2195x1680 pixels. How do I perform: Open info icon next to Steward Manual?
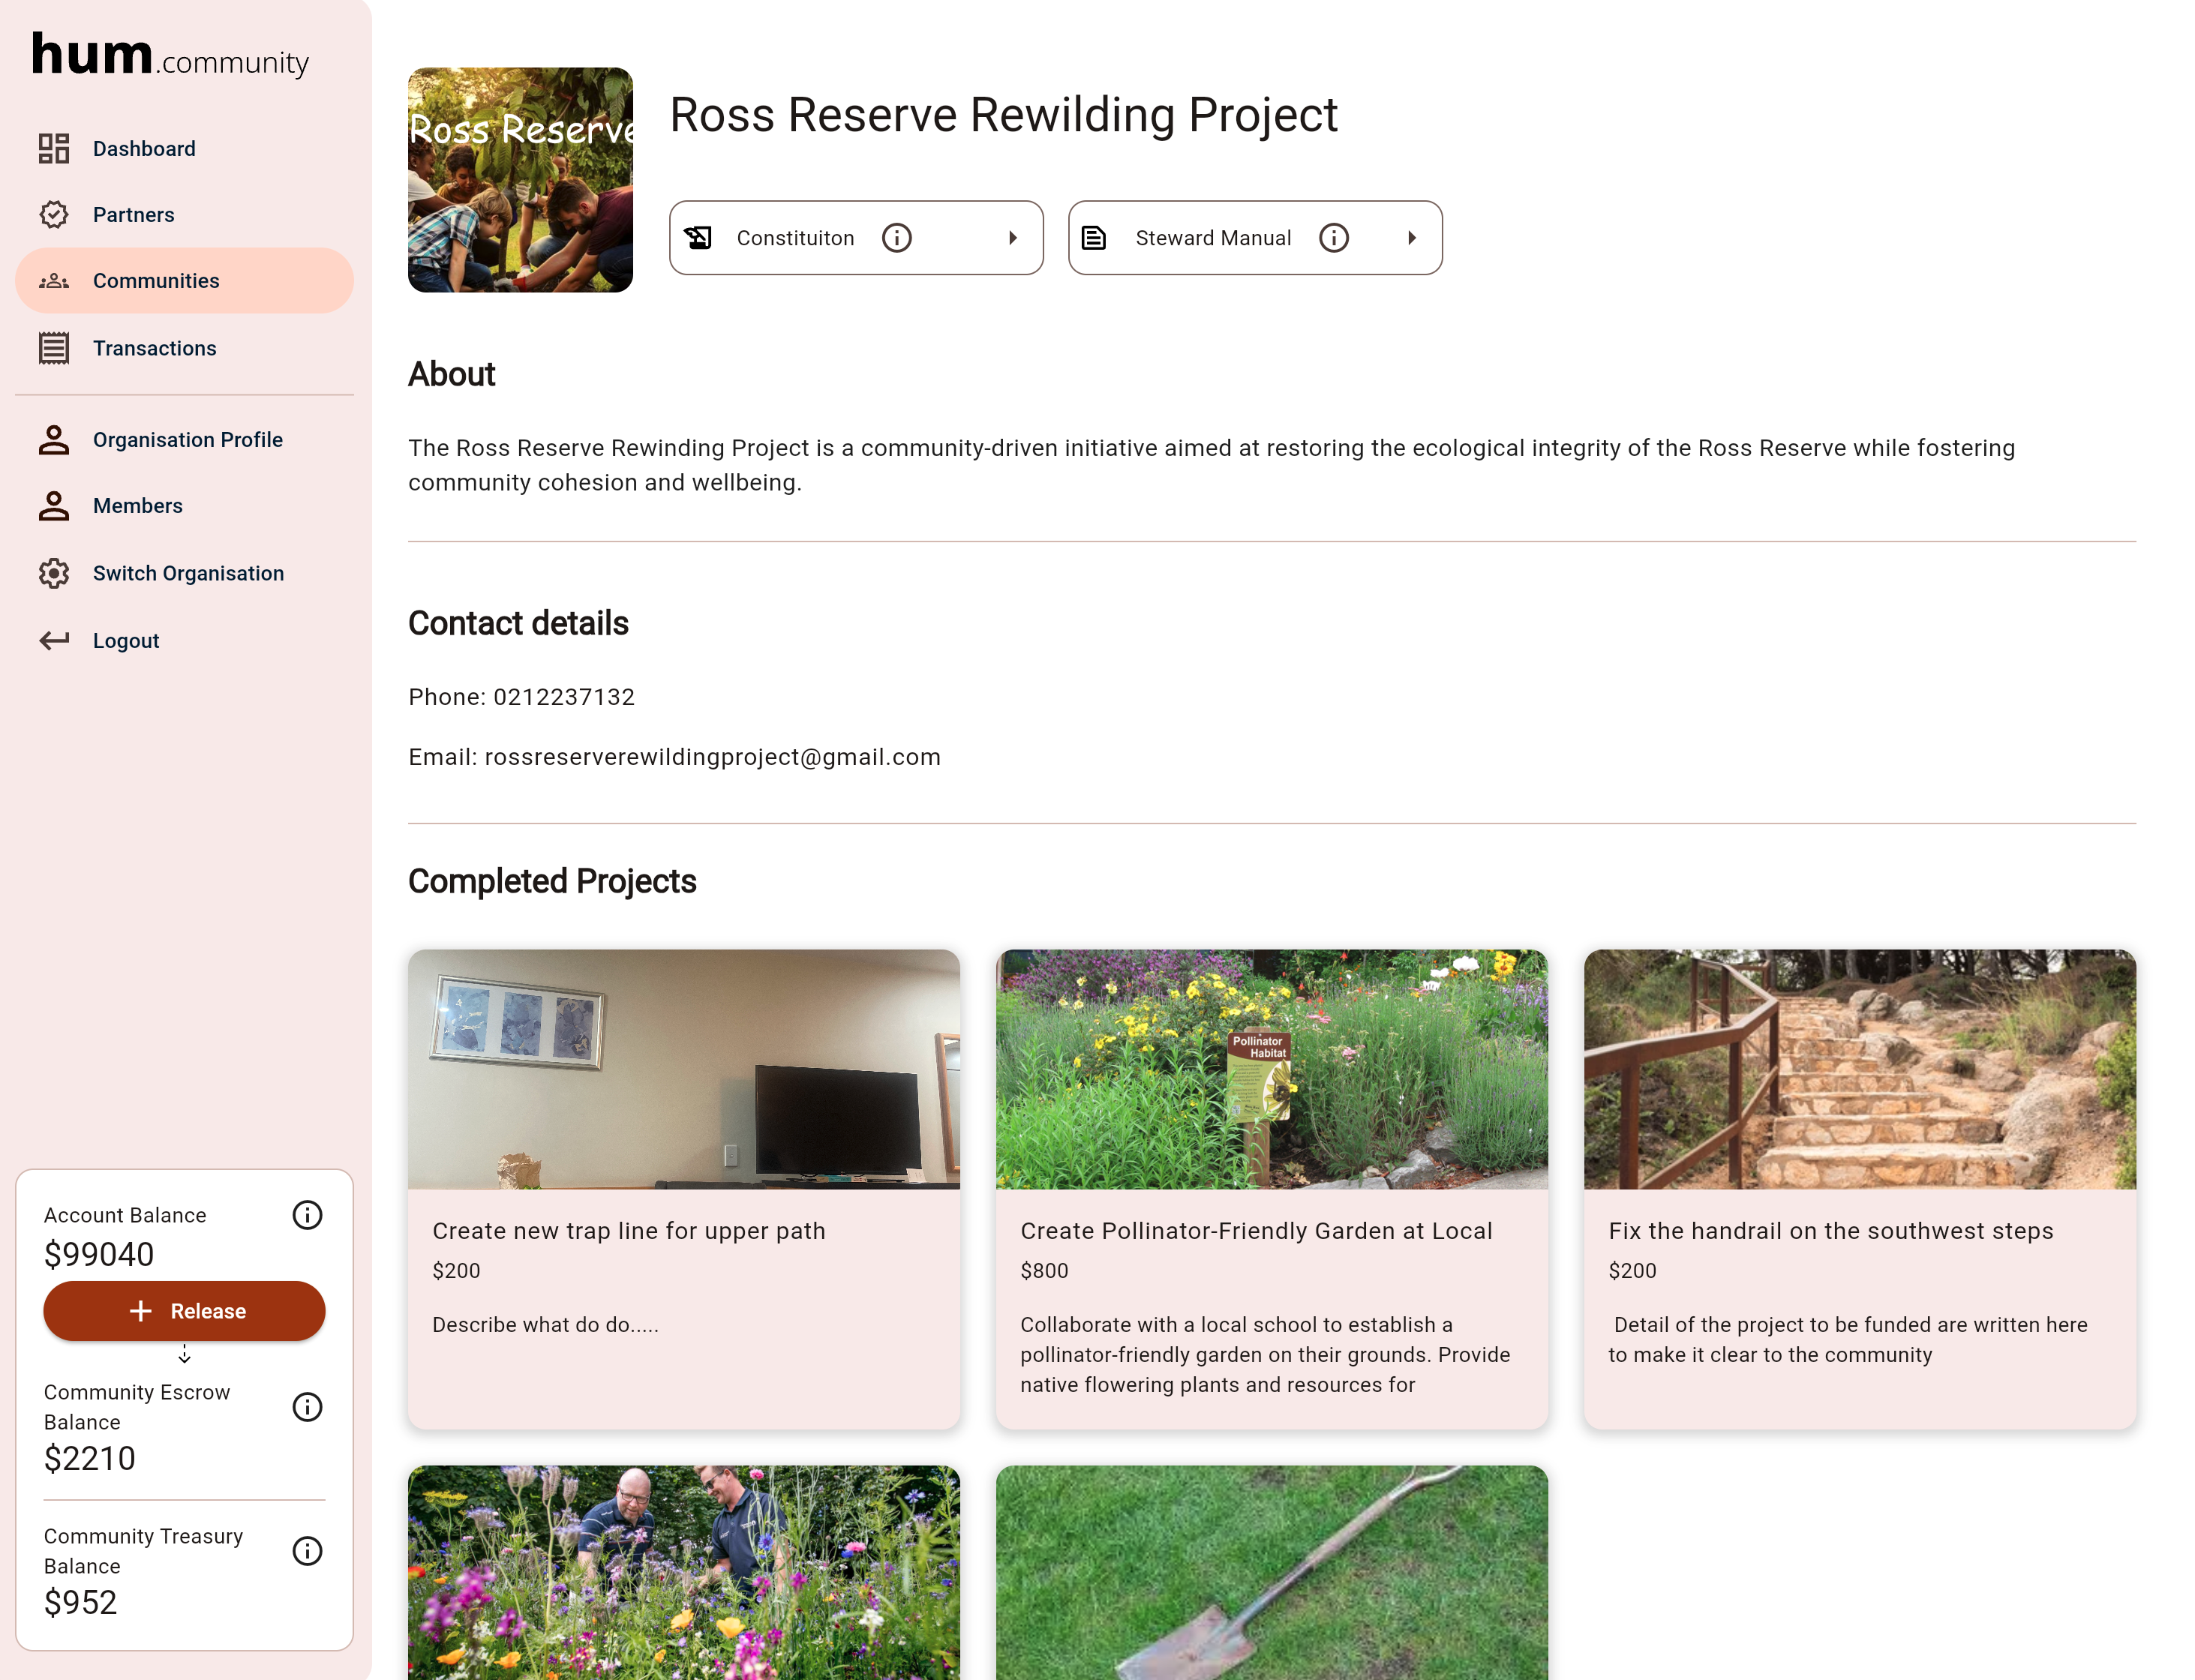point(1333,238)
